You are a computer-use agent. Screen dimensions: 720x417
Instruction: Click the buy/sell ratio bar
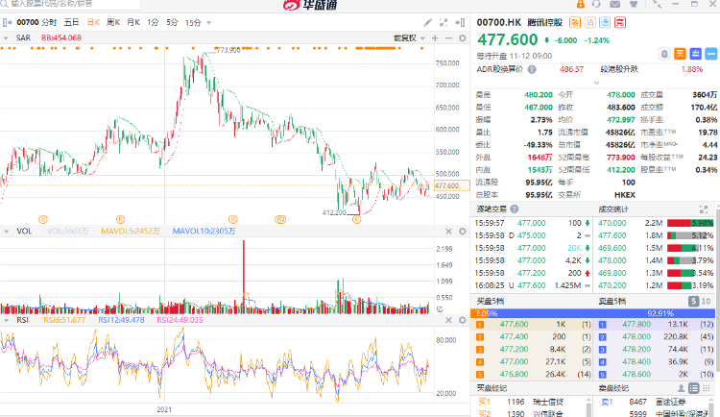click(593, 313)
